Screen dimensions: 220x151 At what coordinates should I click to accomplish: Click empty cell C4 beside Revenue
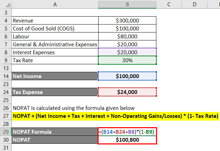point(169,21)
